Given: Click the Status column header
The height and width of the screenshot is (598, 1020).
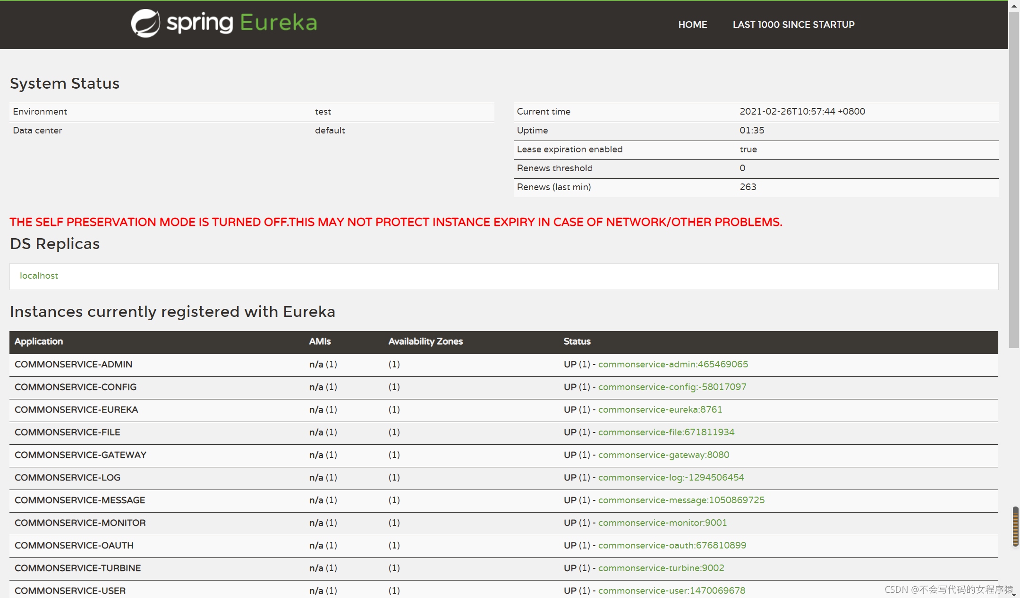Looking at the screenshot, I should click(x=577, y=341).
